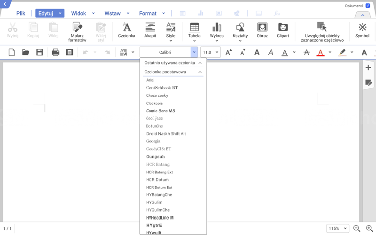Open the 115% zoom level dropdown
Viewport: 376px width, 235px height.
coord(337,228)
